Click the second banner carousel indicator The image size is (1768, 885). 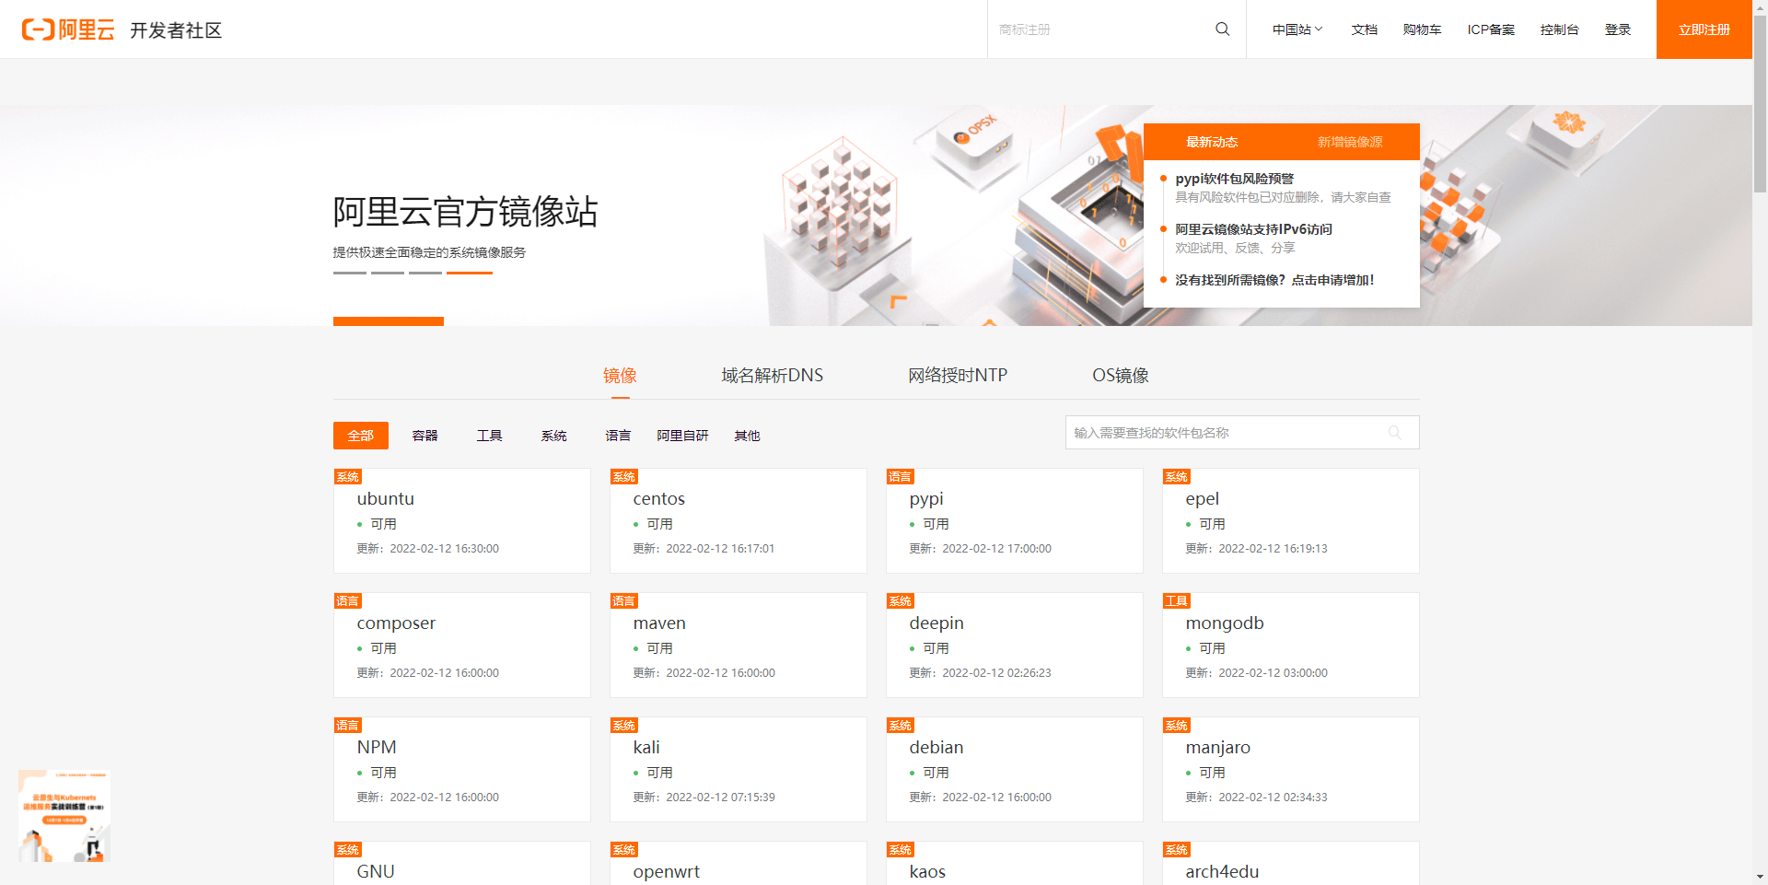point(388,273)
